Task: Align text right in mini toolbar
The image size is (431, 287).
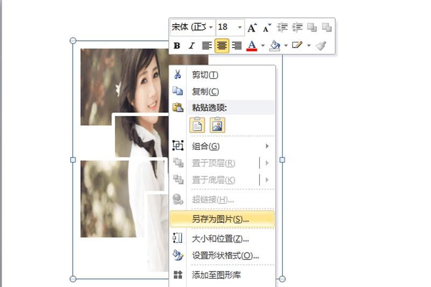Action: click(x=237, y=46)
